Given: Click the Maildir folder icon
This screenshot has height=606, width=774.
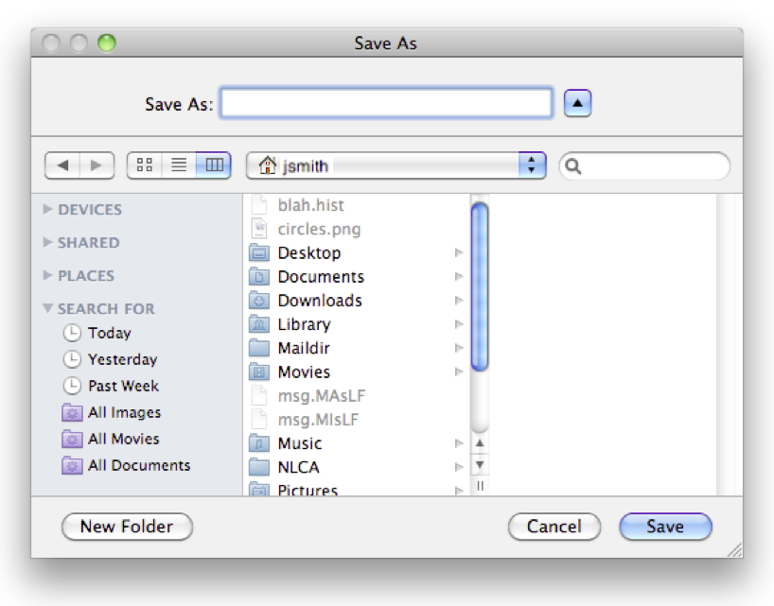Looking at the screenshot, I should (x=259, y=348).
